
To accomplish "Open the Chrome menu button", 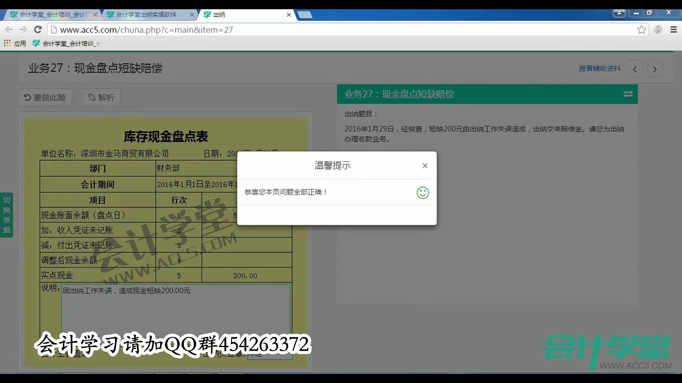I will [x=673, y=29].
